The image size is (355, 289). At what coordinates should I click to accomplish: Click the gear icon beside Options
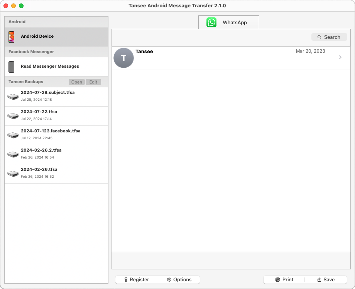[169, 279]
